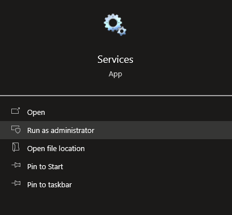Image resolution: width=232 pixels, height=215 pixels.
Task: Click the Services title text
Action: (x=115, y=59)
